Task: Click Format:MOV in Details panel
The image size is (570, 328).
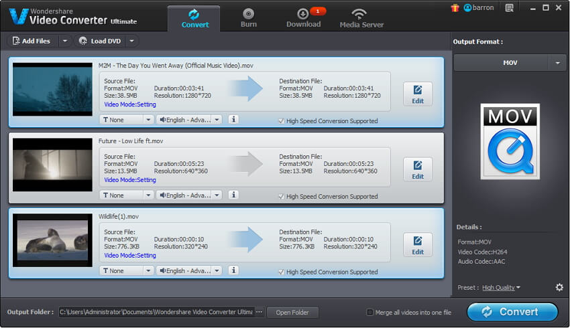Action: (474, 242)
